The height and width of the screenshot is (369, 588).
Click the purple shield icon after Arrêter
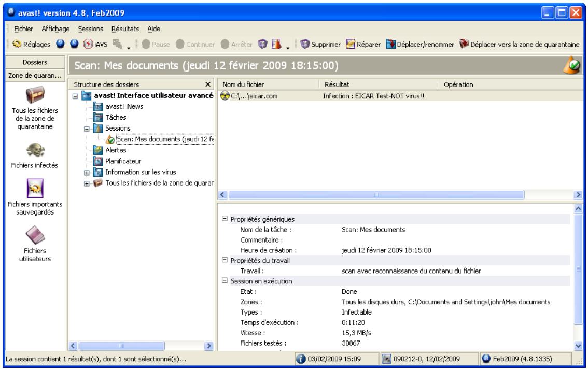(x=262, y=44)
